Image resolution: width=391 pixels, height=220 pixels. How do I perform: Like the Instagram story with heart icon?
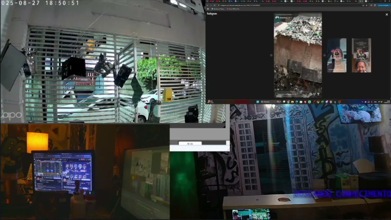pos(314,94)
